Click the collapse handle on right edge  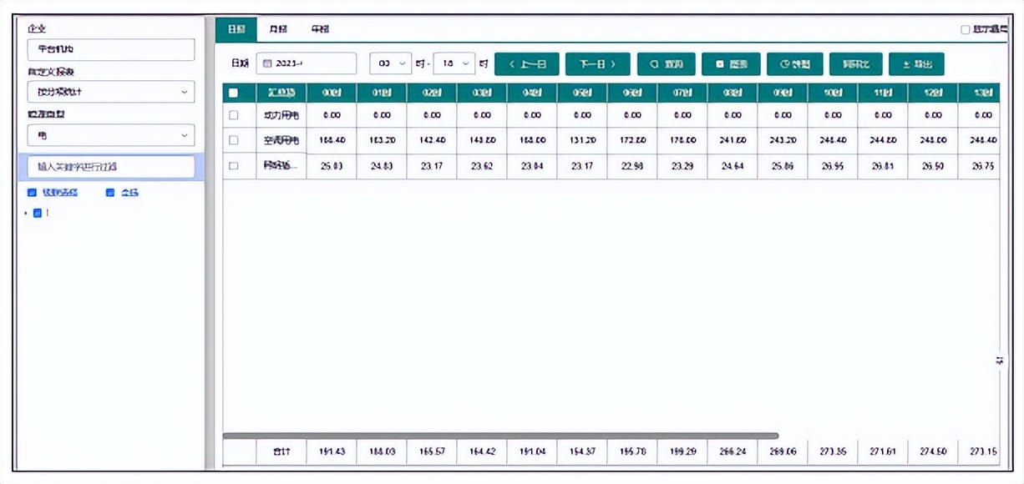(x=999, y=360)
